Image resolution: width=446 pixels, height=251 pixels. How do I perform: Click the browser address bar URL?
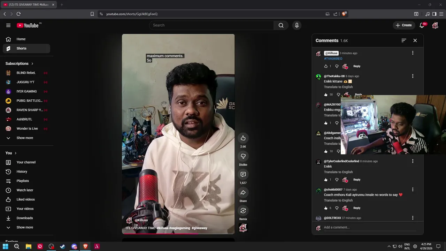(x=132, y=14)
